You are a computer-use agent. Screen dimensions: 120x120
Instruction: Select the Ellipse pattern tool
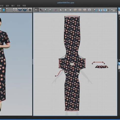[x=70, y=10]
